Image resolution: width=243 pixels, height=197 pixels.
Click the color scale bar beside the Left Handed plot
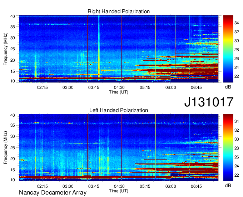(228, 148)
